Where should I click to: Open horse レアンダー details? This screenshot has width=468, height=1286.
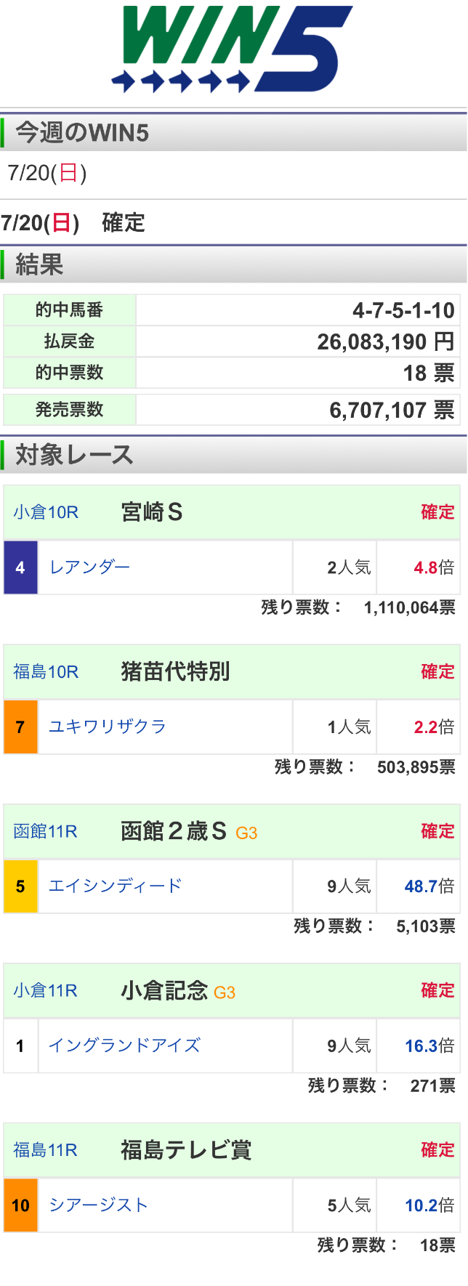tap(89, 567)
